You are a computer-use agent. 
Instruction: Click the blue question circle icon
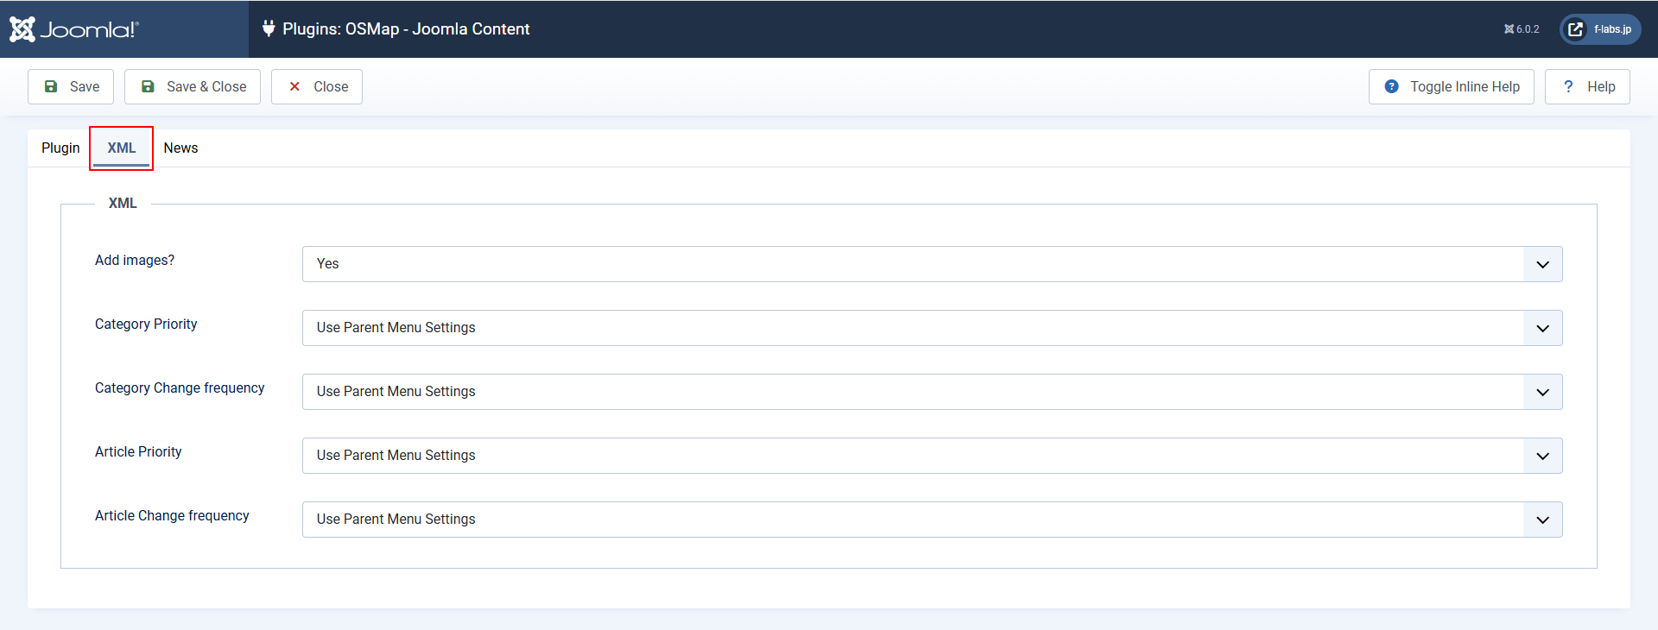[x=1391, y=86]
